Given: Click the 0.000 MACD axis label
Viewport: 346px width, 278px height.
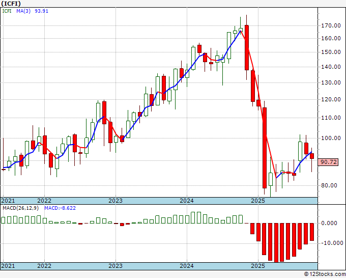Looking at the screenshot, I should click(x=329, y=223).
